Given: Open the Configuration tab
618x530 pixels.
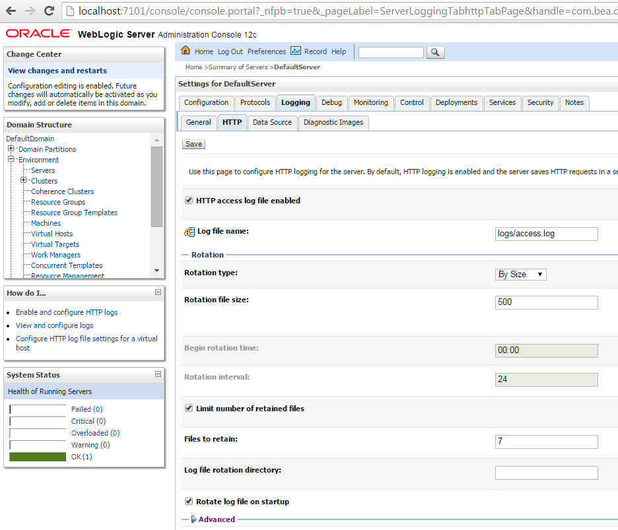Looking at the screenshot, I should tap(206, 102).
